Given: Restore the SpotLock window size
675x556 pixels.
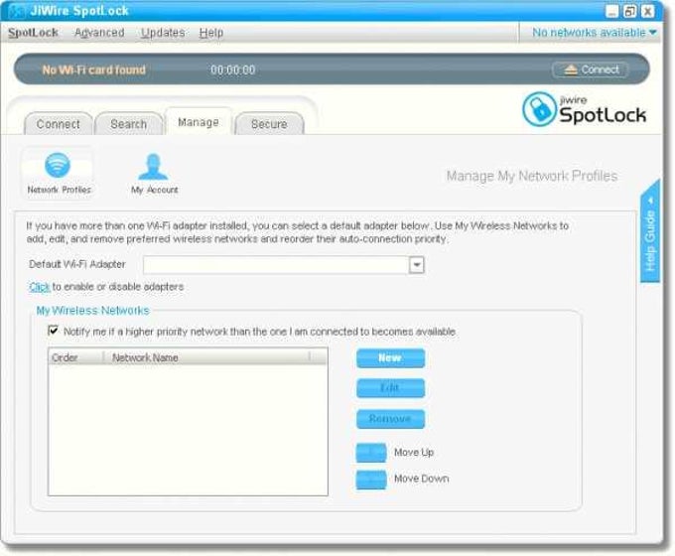Looking at the screenshot, I should pos(629,11).
